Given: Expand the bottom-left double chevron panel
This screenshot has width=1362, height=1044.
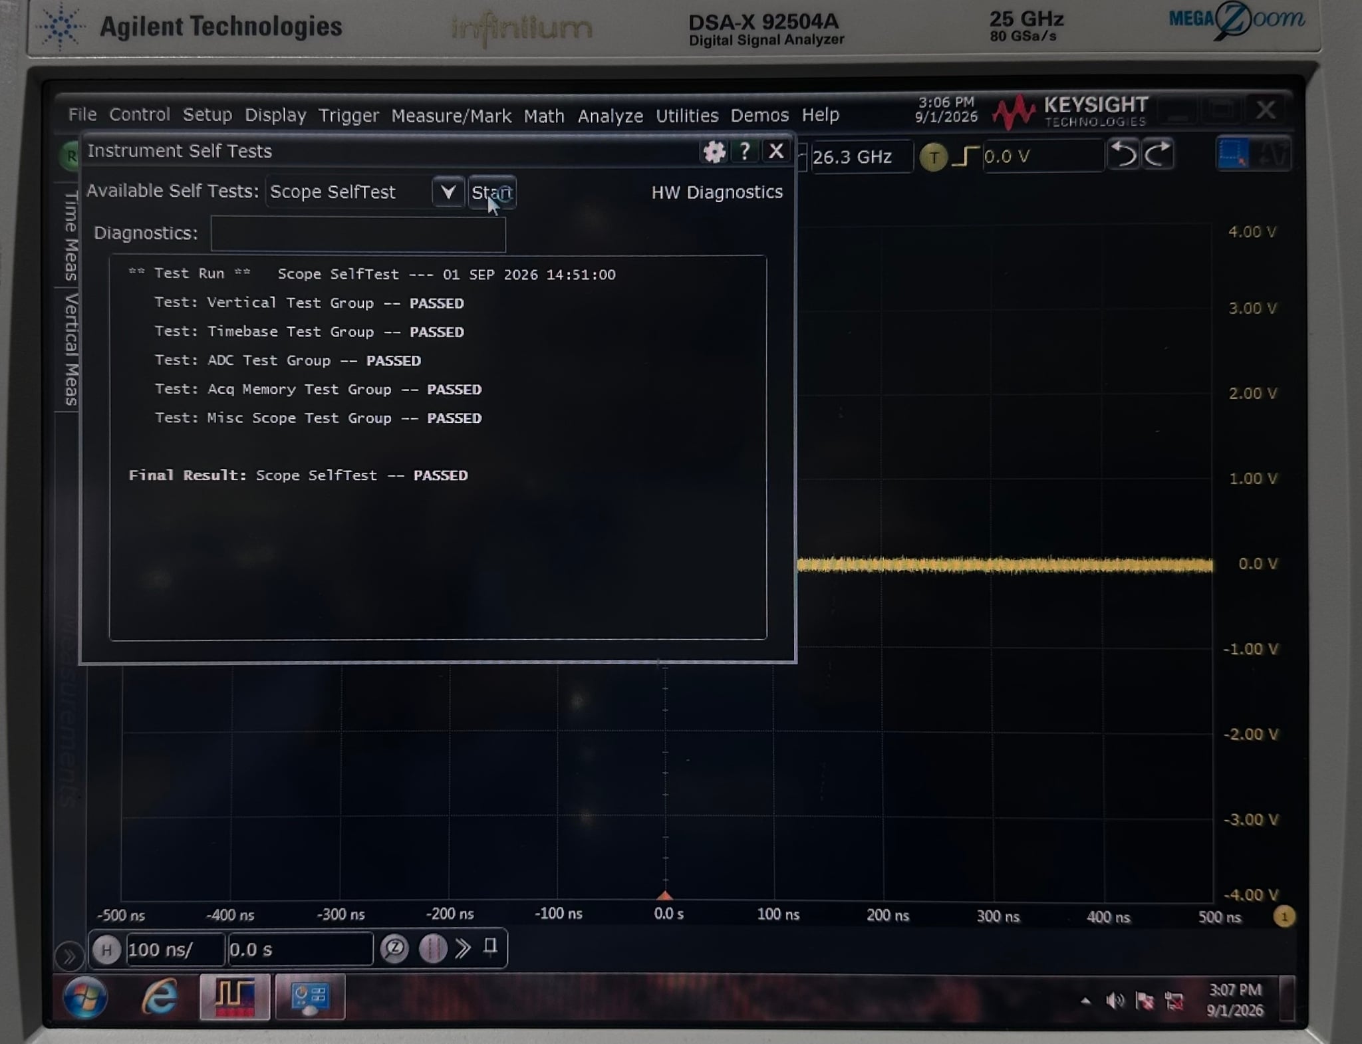Looking at the screenshot, I should (x=68, y=957).
